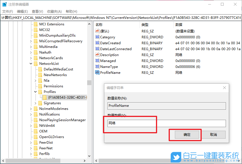
Task: Collapse the NetworkList tree node
Action: click(31, 63)
